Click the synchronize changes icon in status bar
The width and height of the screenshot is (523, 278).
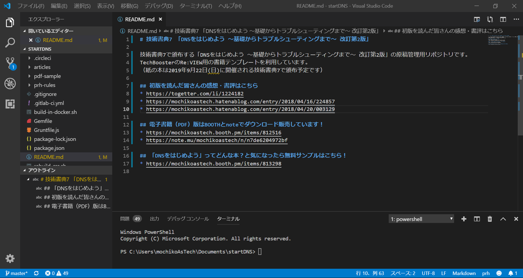click(x=36, y=273)
